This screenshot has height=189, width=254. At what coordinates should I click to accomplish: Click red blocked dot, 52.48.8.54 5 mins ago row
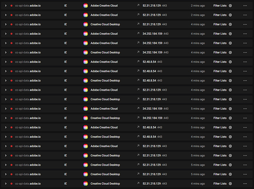(x=11, y=128)
